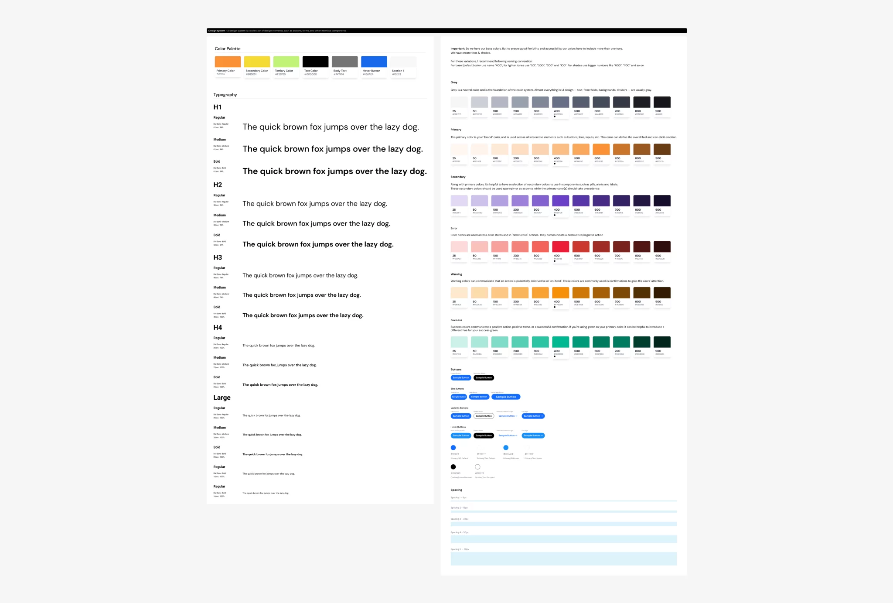Image resolution: width=893 pixels, height=603 pixels.
Task: Click the H1 Regular sample sentence
Action: [x=331, y=127]
